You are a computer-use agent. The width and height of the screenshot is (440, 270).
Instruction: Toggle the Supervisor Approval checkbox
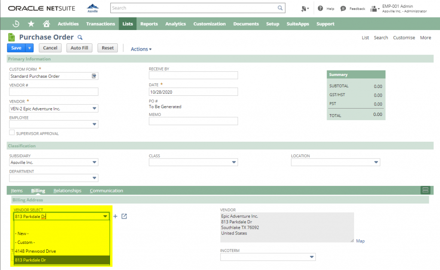point(12,133)
